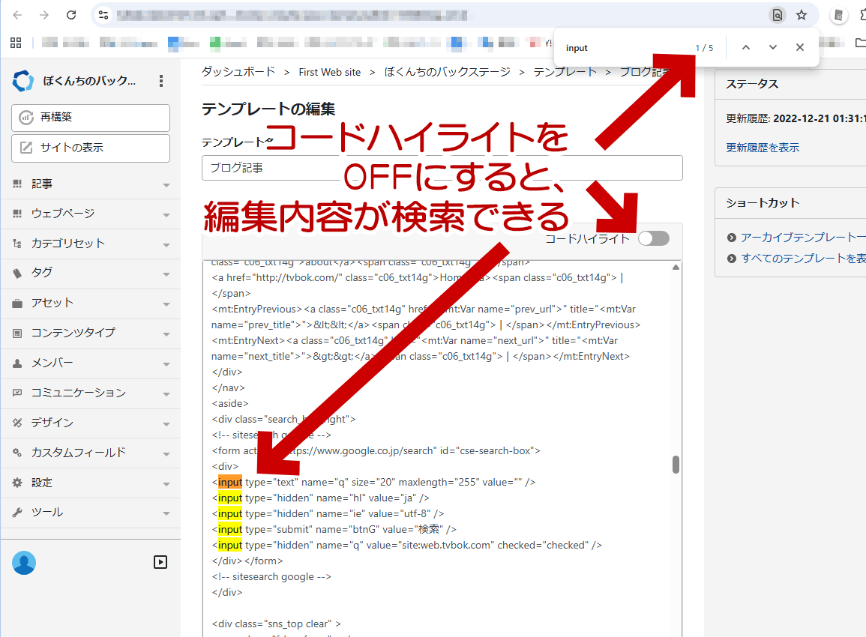Bookmark this page with the star icon
This screenshot has width=866, height=637.
[802, 15]
